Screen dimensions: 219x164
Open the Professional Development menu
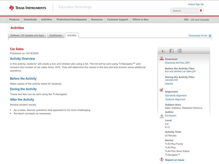click(71, 20)
